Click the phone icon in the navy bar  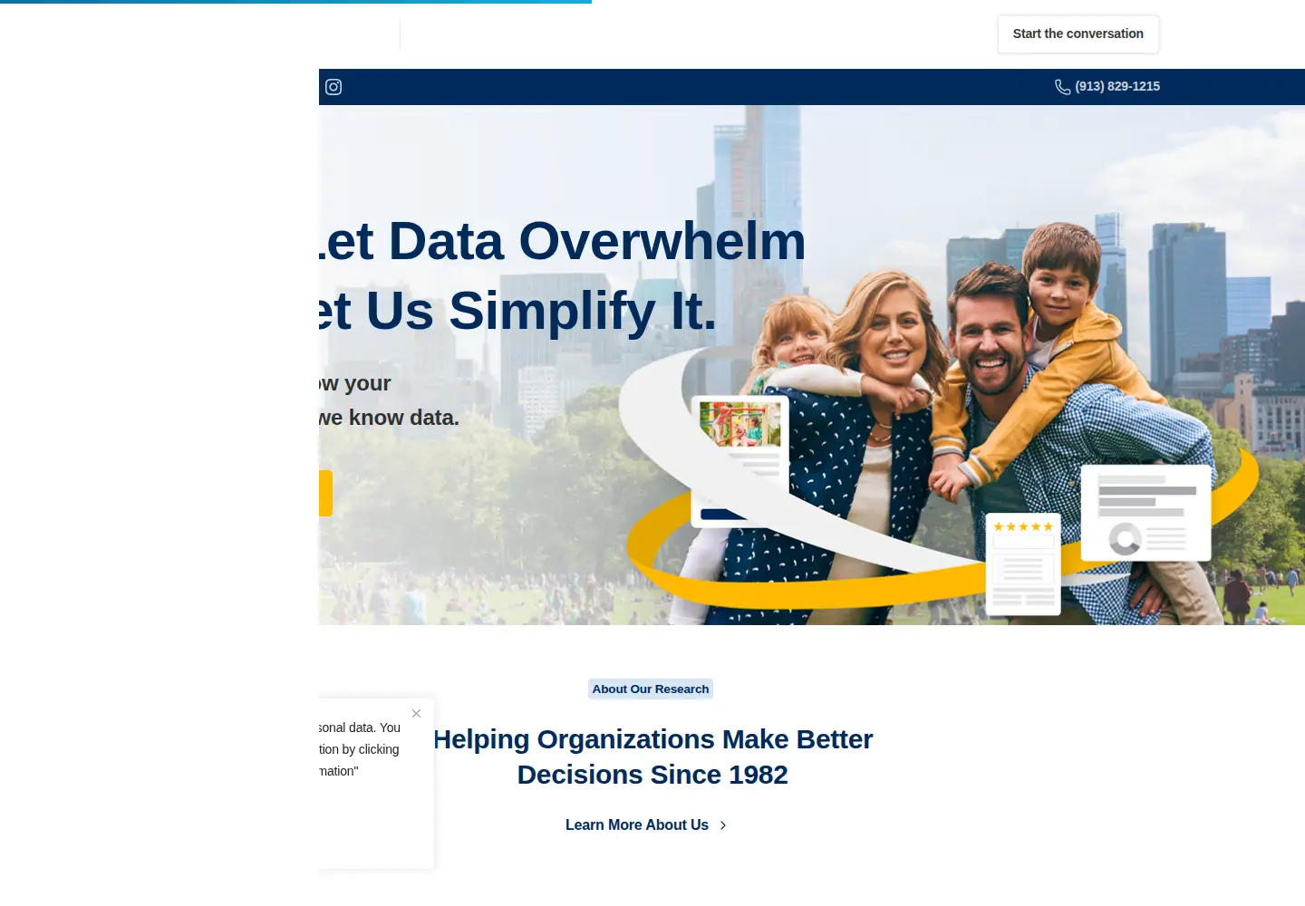pos(1062,87)
